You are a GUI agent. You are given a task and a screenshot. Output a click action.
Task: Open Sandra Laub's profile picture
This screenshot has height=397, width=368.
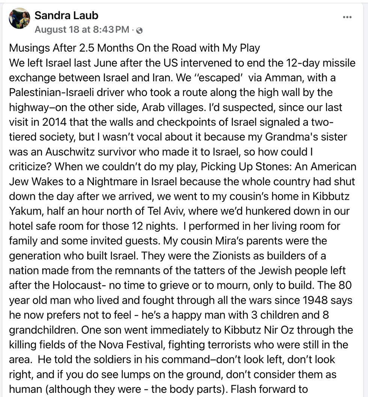point(19,18)
